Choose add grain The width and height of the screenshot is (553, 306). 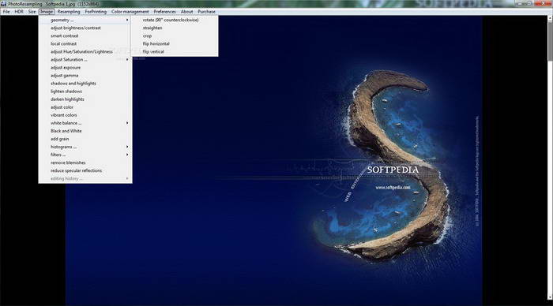(x=85, y=139)
